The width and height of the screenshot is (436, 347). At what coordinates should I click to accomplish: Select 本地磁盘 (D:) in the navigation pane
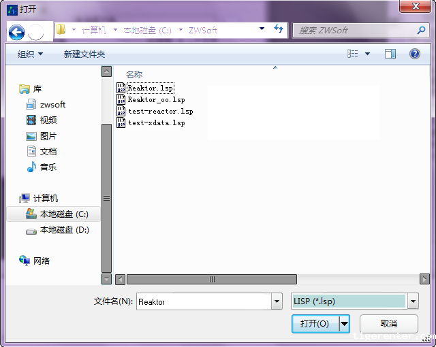(64, 230)
